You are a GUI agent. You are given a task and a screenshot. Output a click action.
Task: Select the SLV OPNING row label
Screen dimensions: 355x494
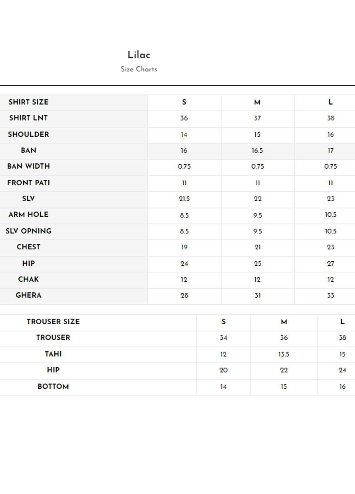coord(28,231)
